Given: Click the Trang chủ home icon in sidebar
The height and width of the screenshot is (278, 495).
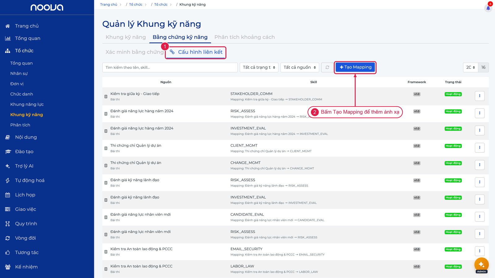Looking at the screenshot, I should tap(8, 26).
